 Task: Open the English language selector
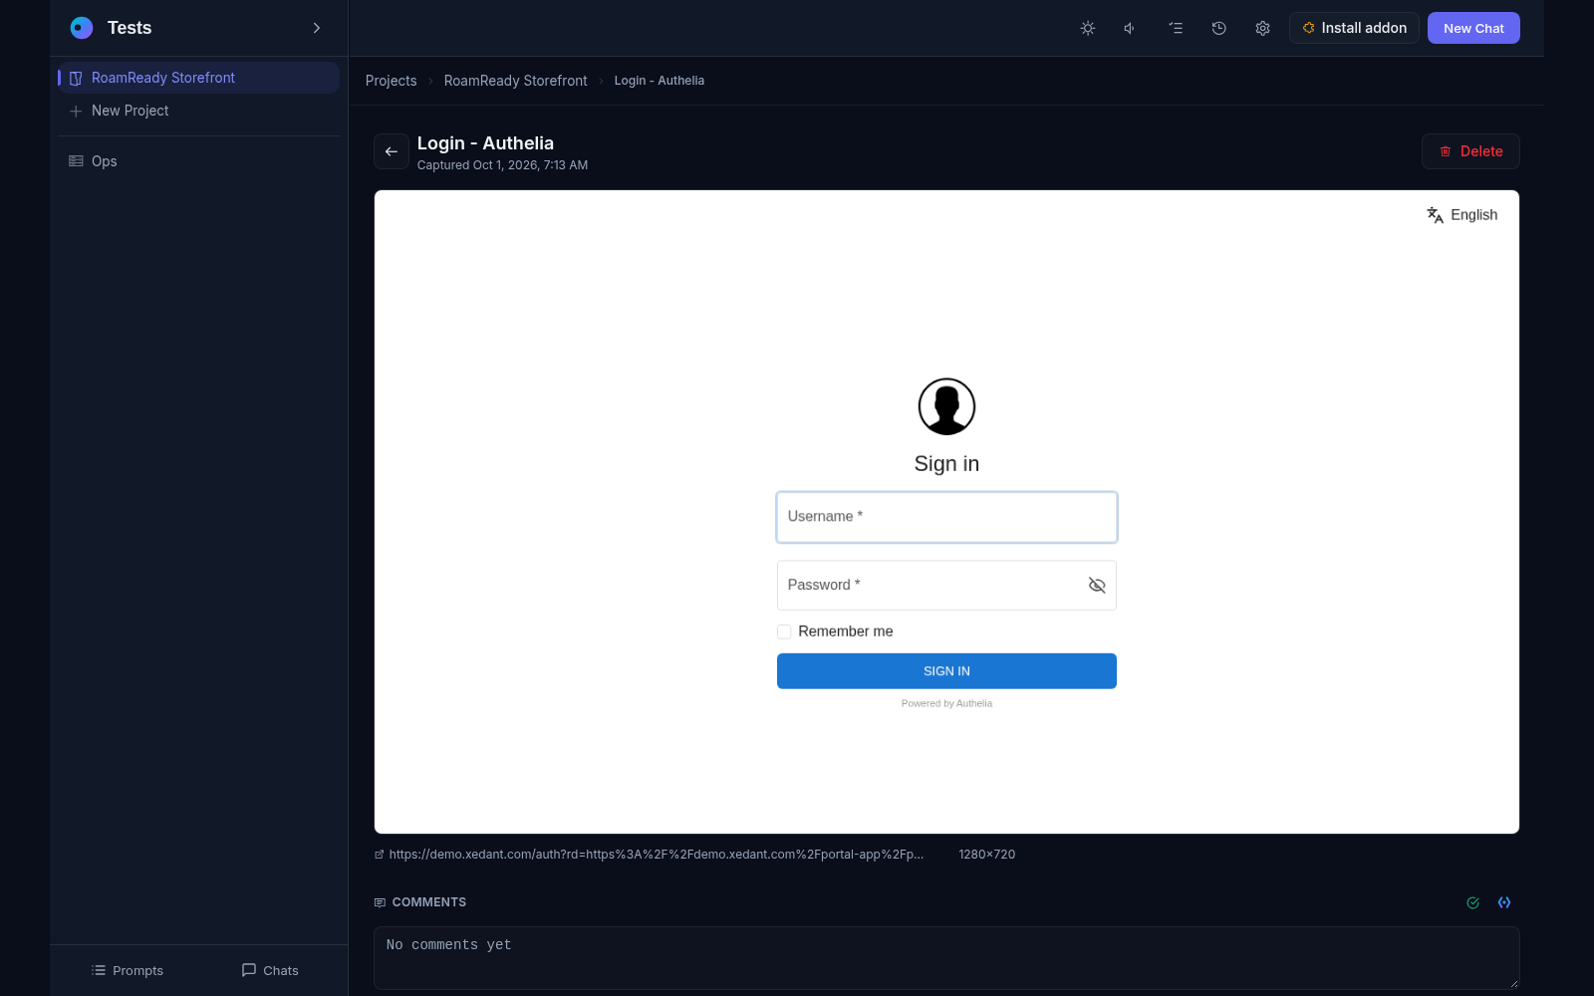click(1462, 215)
